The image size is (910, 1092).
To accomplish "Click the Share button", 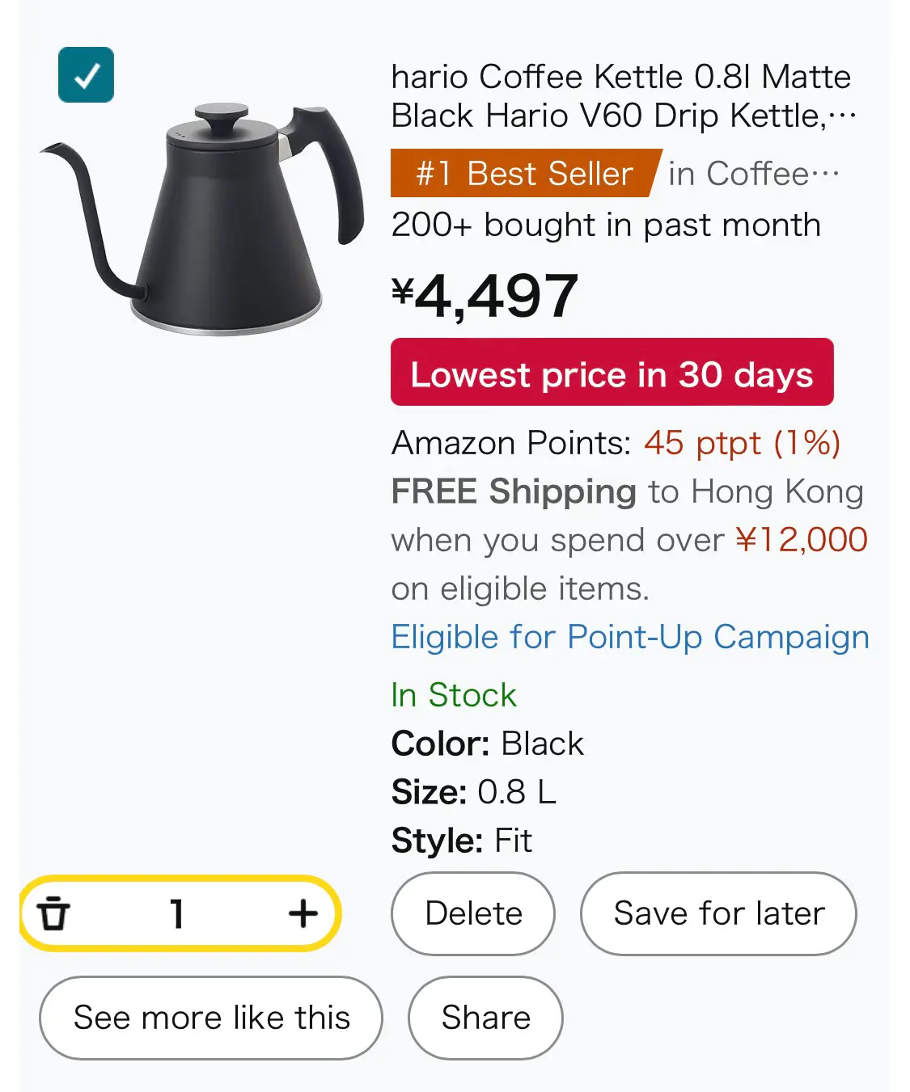I will (485, 1018).
